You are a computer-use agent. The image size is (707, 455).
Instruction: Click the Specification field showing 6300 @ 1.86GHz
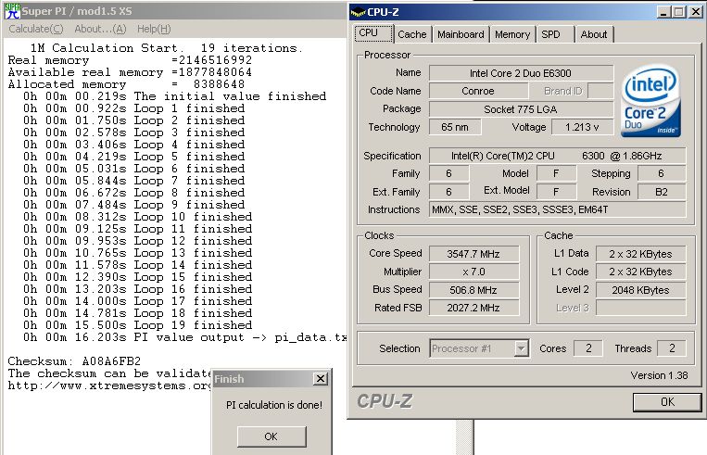(557, 156)
